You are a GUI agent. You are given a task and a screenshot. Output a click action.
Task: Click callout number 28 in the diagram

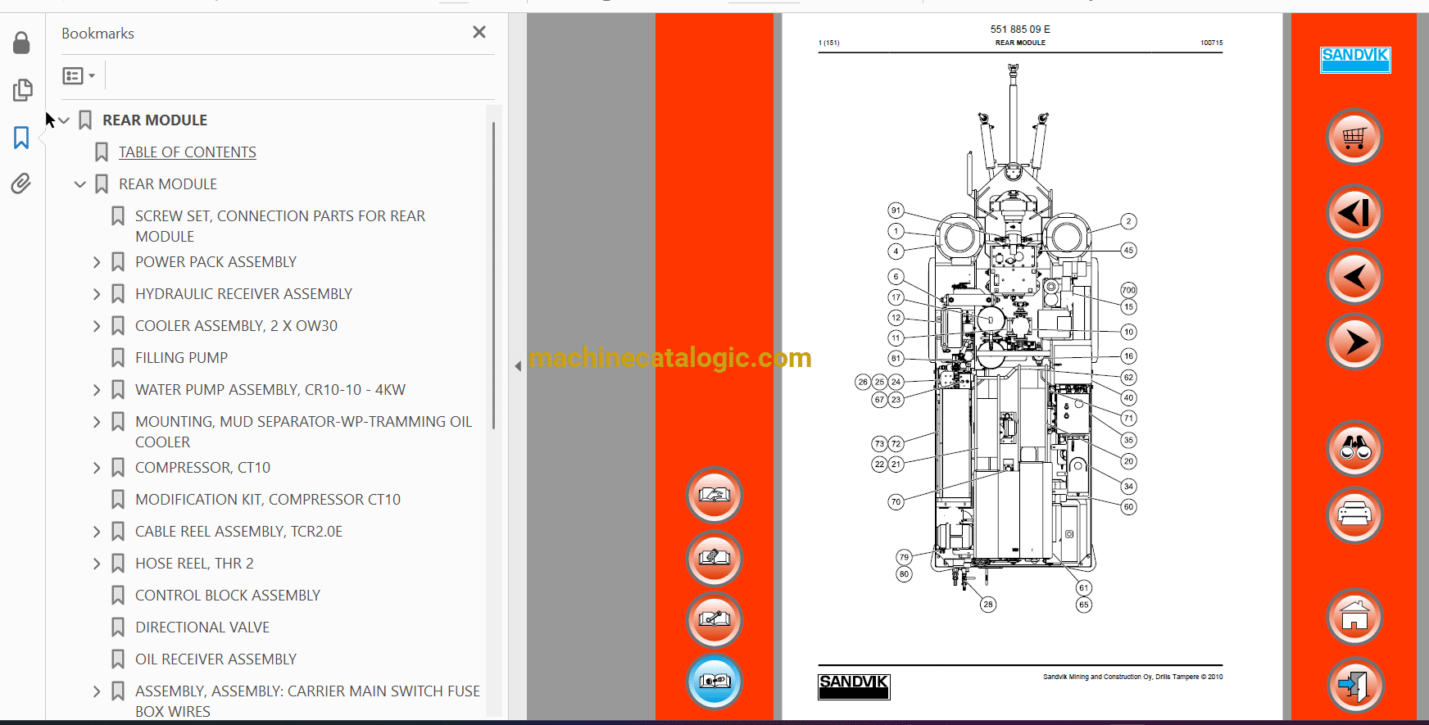988,605
